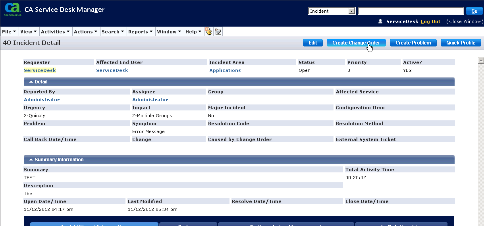Click the Open Date 11/12/2012 04:17 pm
This screenshot has width=484, height=226.
coord(48,209)
